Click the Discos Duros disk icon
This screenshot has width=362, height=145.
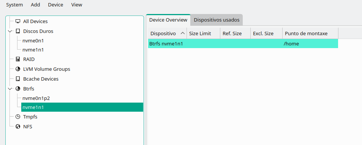pyautogui.click(x=18, y=31)
